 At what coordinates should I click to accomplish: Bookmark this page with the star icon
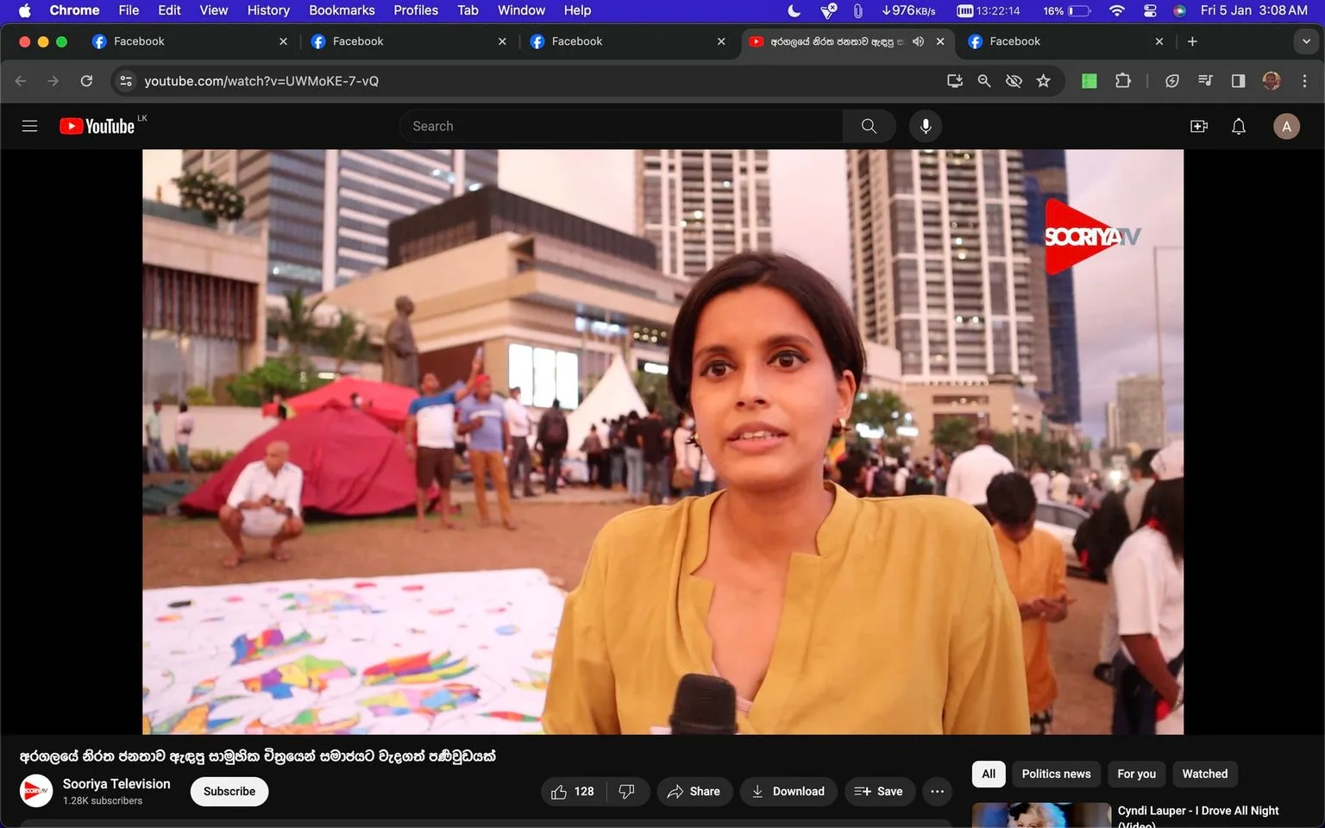pyautogui.click(x=1044, y=81)
